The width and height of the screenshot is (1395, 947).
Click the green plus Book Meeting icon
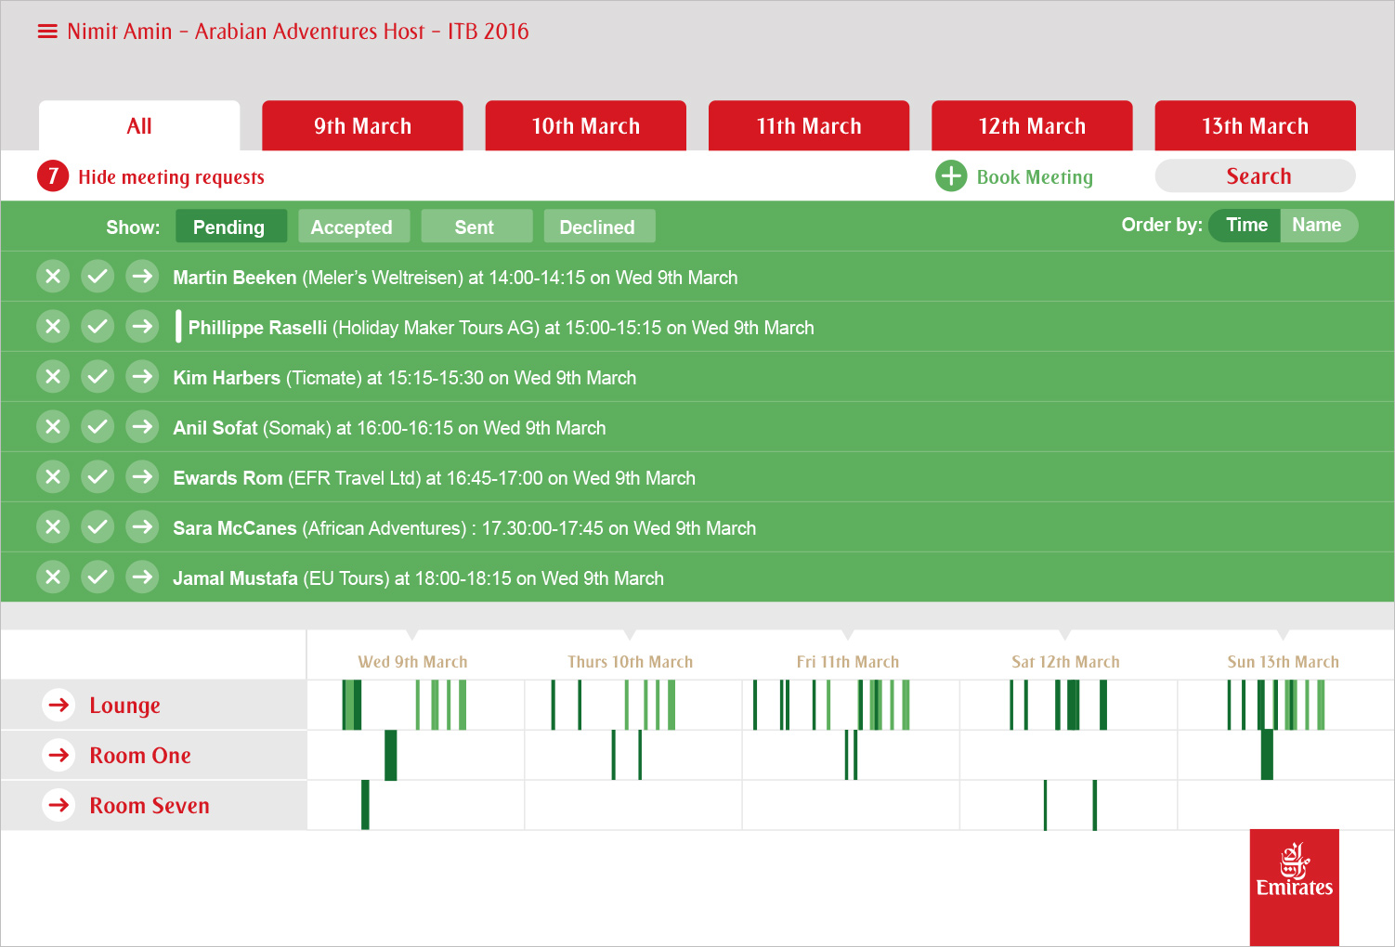[951, 175]
